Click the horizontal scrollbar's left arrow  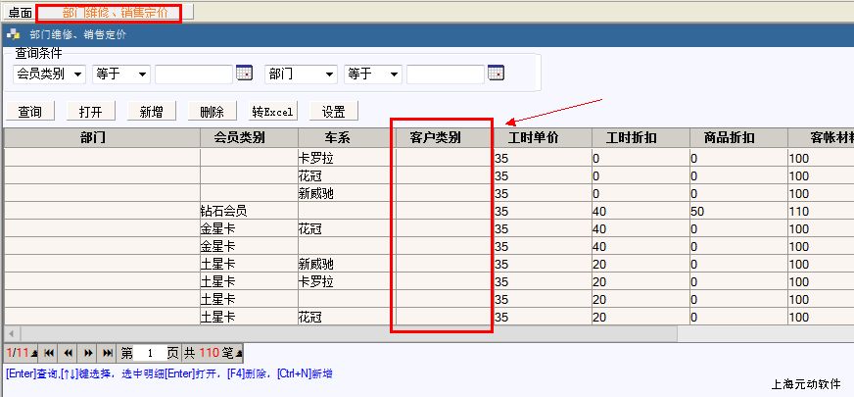point(11,333)
